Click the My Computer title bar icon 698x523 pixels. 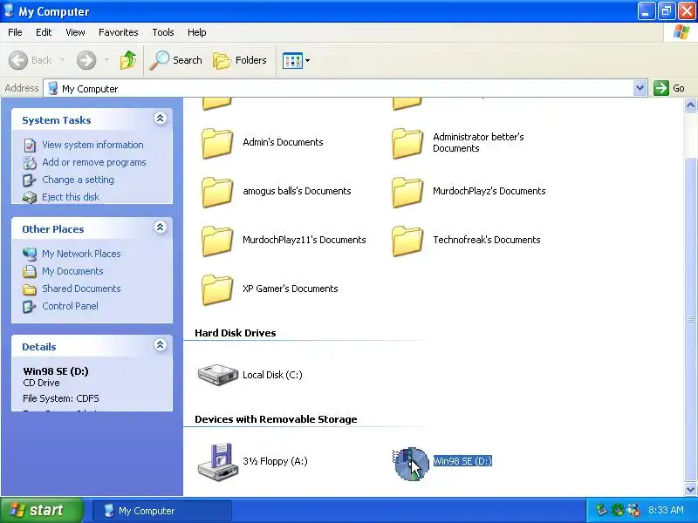coord(9,10)
